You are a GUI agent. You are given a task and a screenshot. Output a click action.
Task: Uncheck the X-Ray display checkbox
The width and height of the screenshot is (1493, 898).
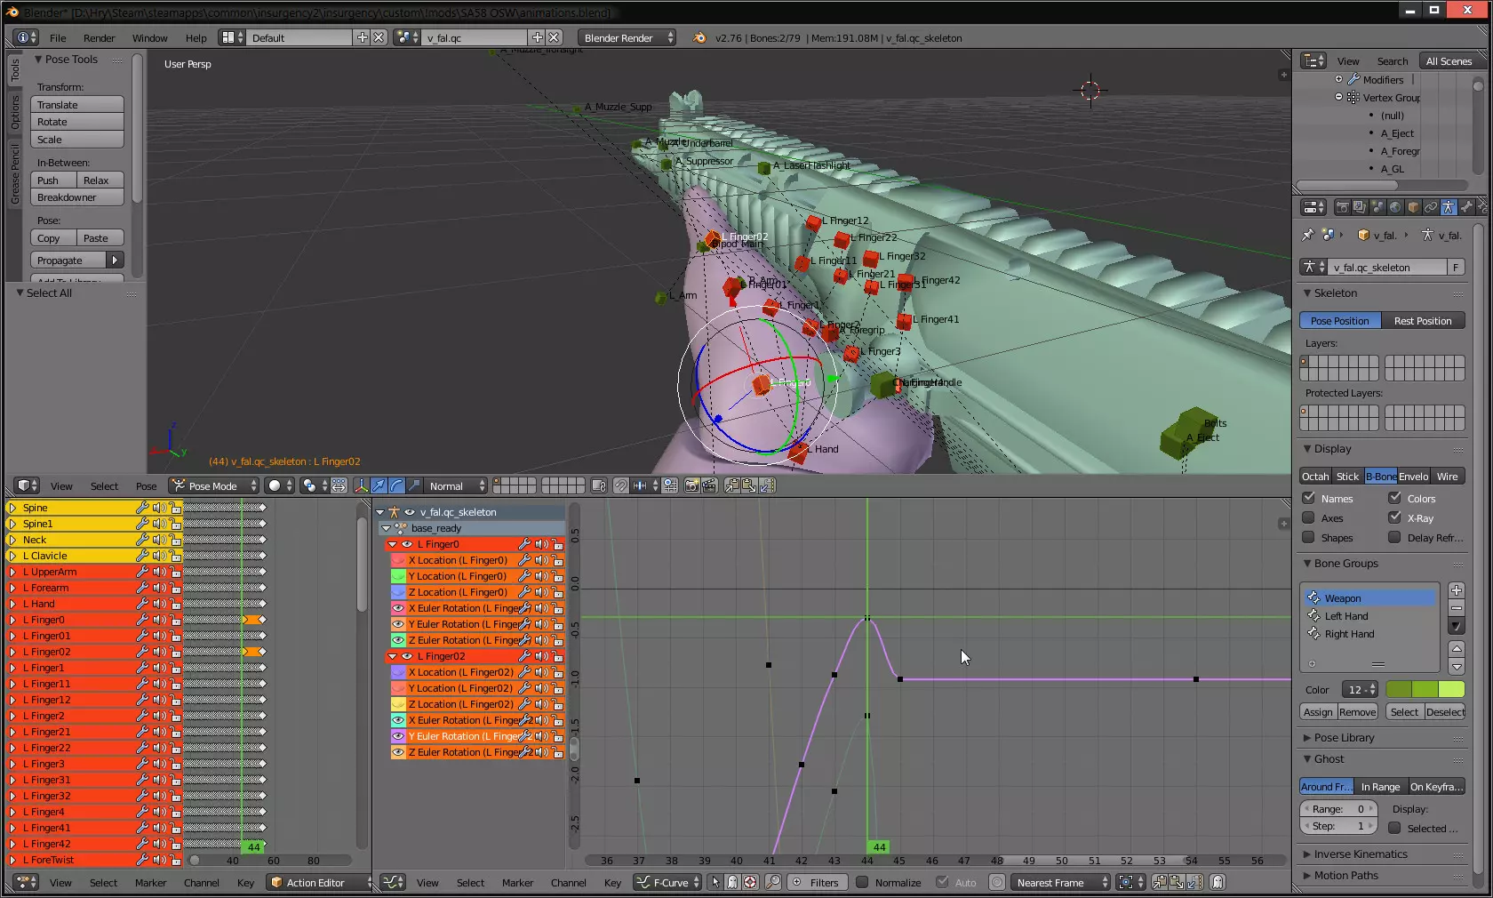tap(1394, 518)
